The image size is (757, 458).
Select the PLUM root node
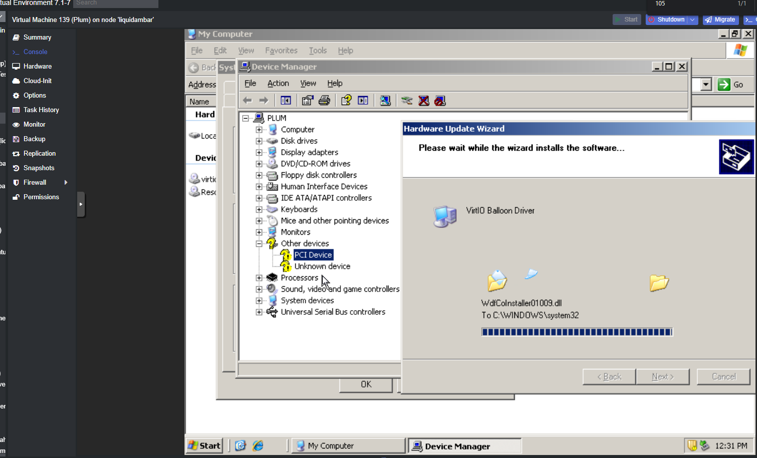click(277, 118)
